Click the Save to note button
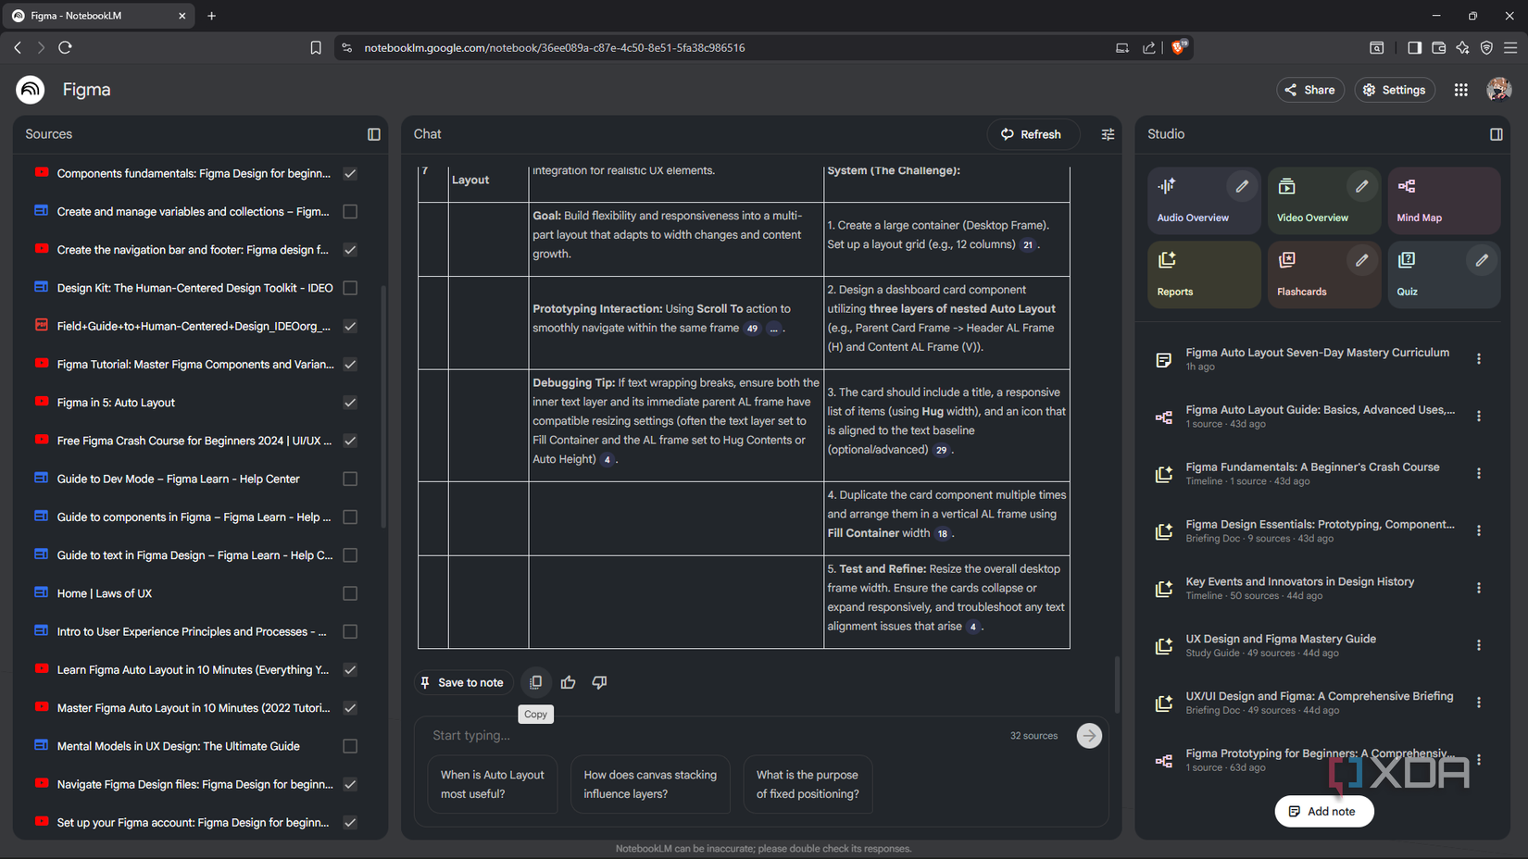Viewport: 1528px width, 859px height. click(462, 682)
